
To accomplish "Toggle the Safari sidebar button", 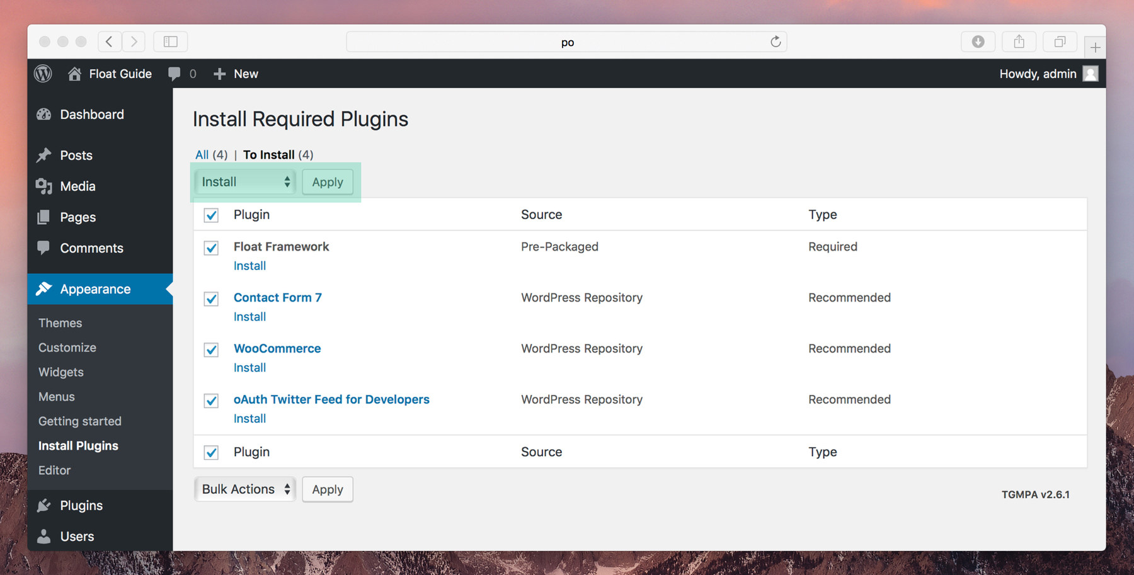I will [171, 42].
